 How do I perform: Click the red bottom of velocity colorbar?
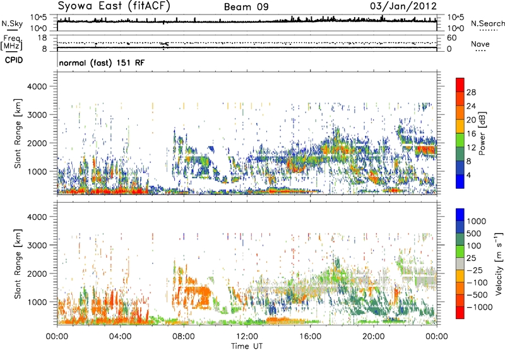[460, 313]
